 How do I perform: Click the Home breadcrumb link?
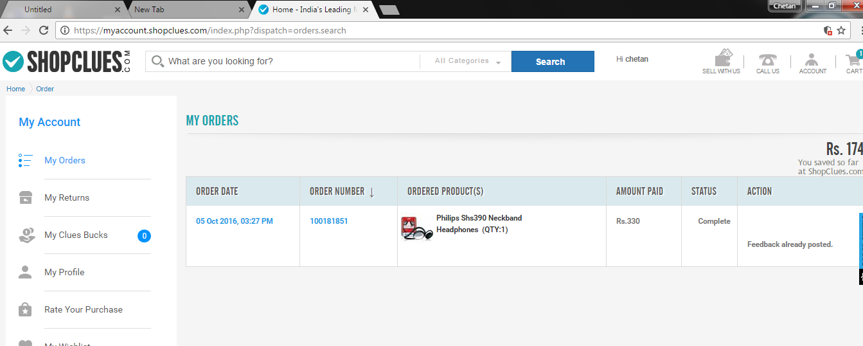16,89
